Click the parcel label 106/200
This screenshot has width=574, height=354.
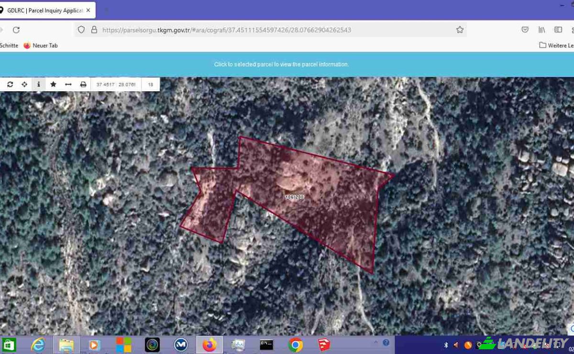[294, 197]
